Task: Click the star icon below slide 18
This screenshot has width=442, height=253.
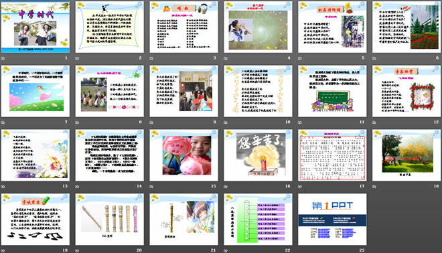Action: (374, 187)
